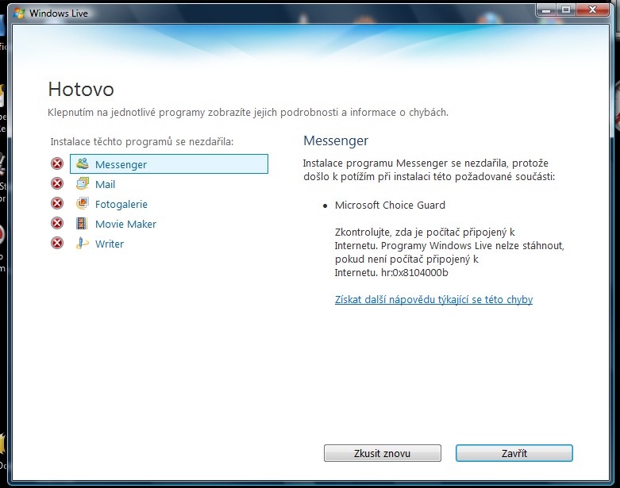Viewport: 620px width, 488px height.
Task: Click the Windows Live title bar logo
Action: (18, 13)
